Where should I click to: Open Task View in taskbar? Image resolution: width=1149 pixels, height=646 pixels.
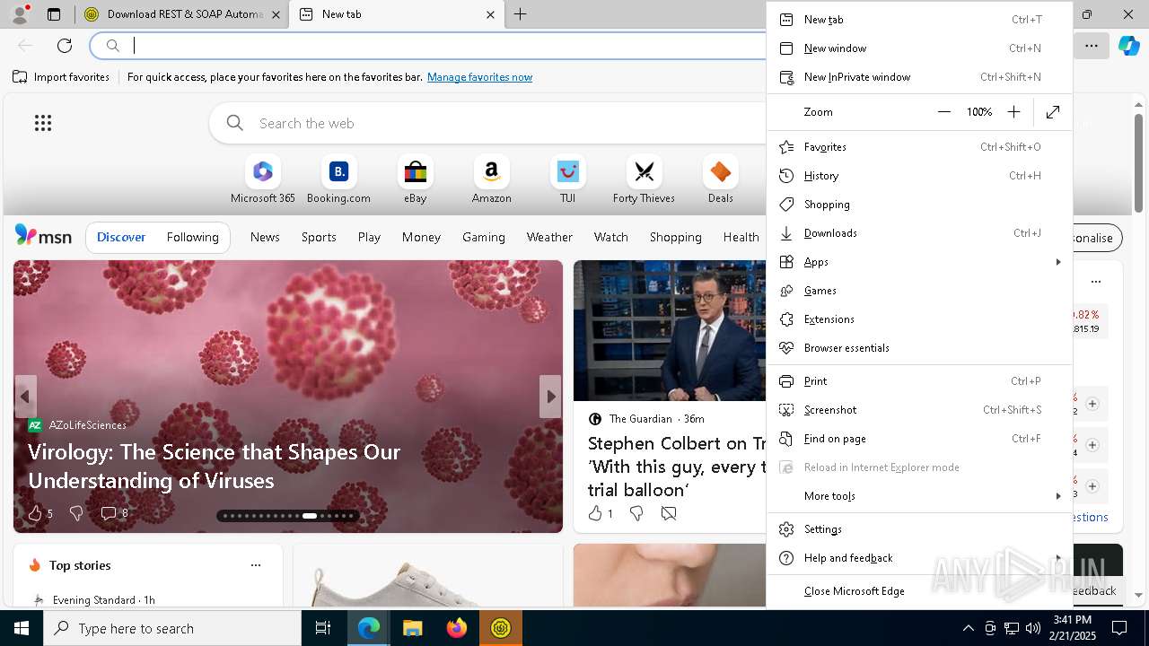pos(323,628)
